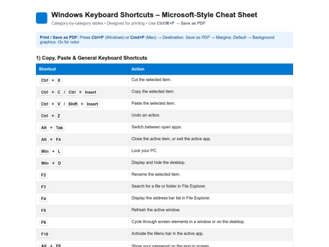Click the L key cap
Image resolution: width=329 pixels, height=247 pixels.
[59, 151]
